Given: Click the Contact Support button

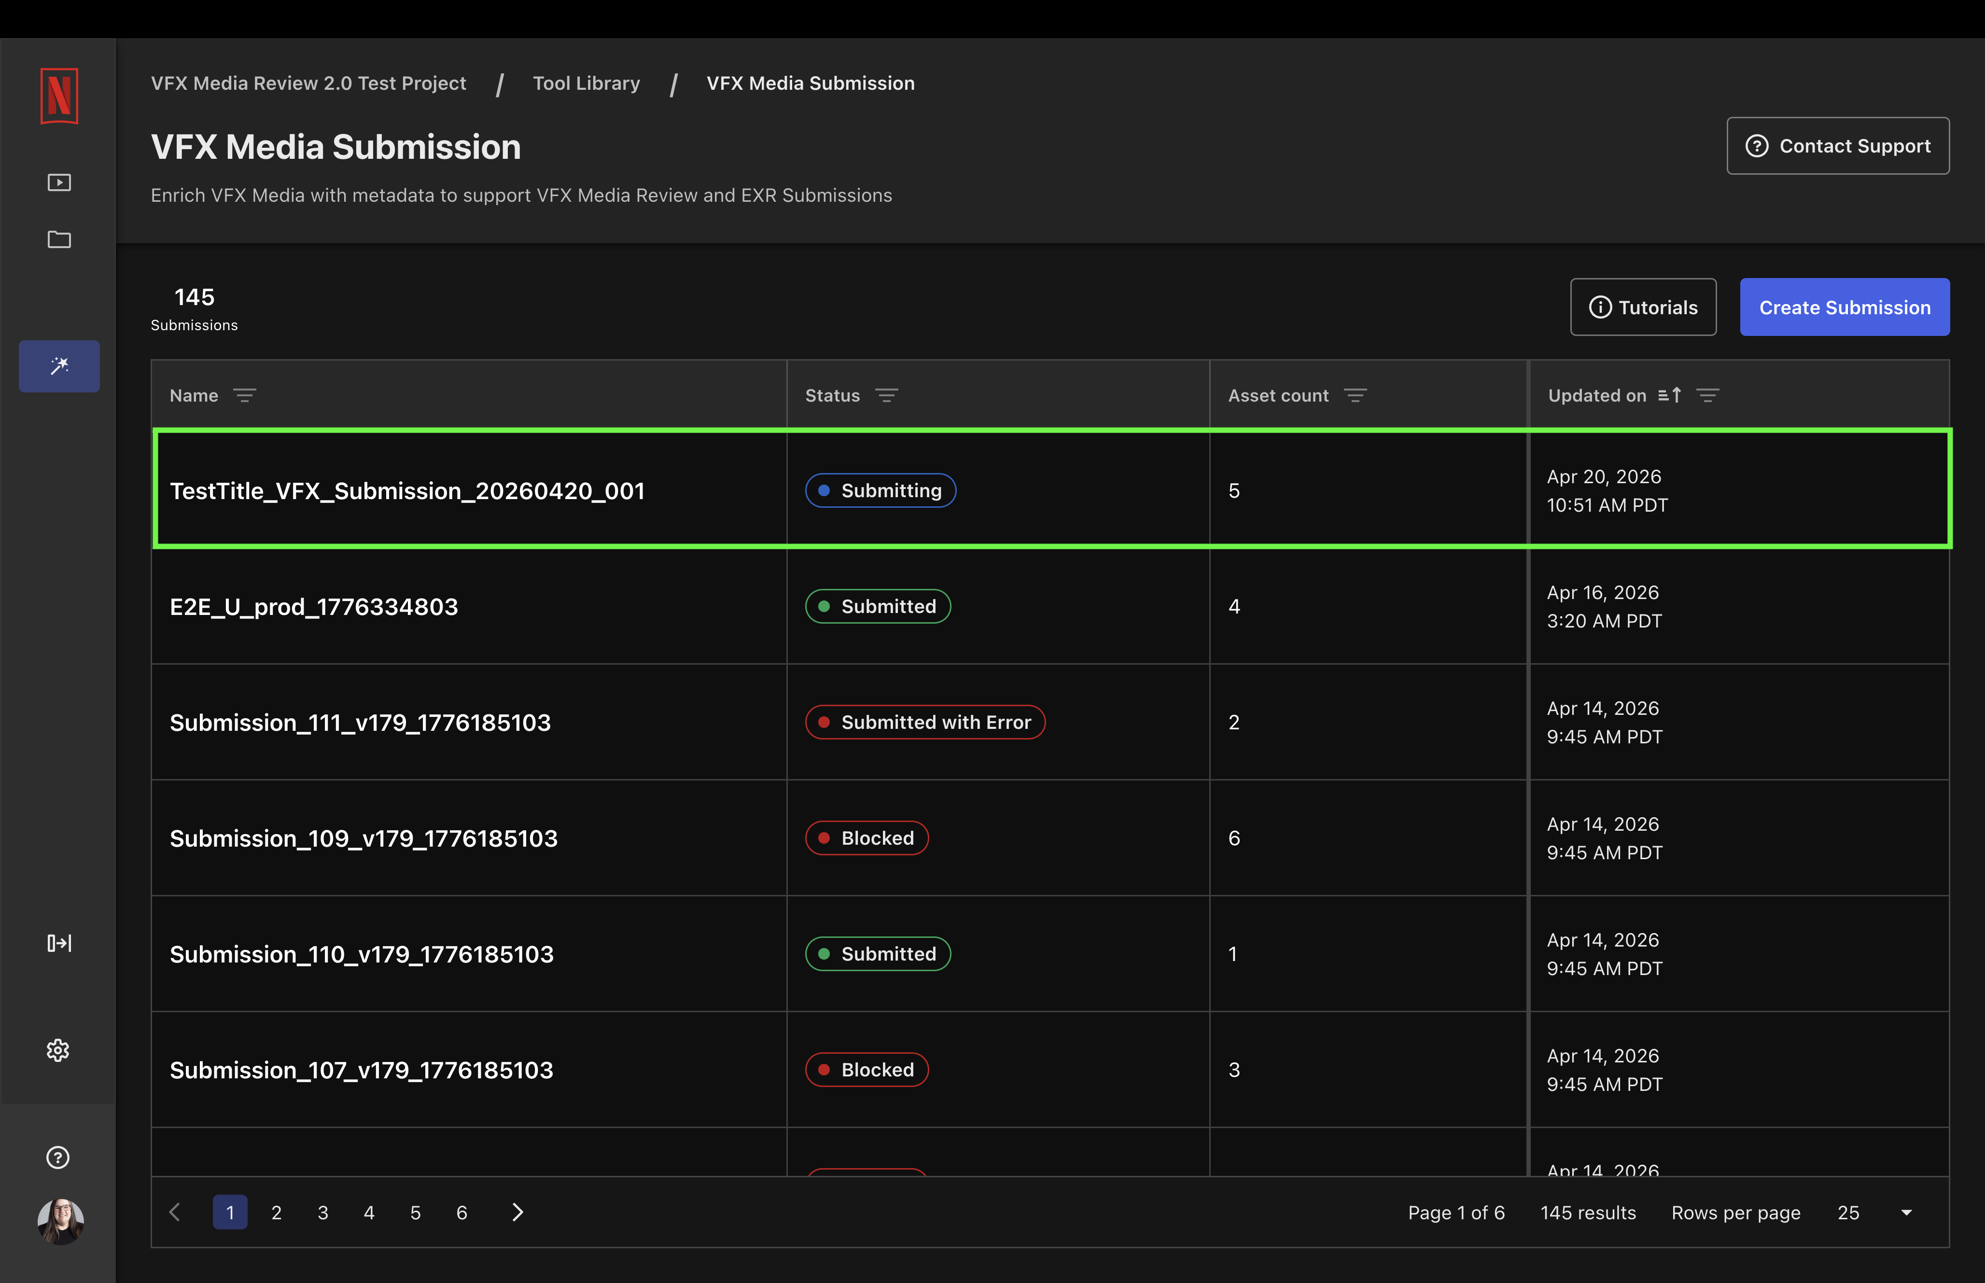Looking at the screenshot, I should [1838, 146].
